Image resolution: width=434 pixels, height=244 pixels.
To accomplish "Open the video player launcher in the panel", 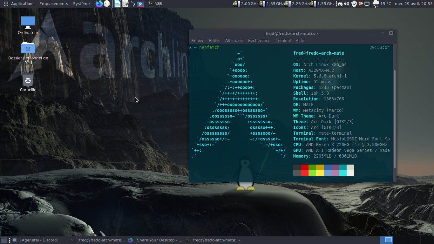I will pyautogui.click(x=140, y=4).
